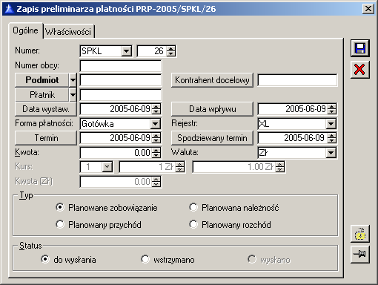Click the Rejestr: label
This screenshot has height=285, width=378.
point(185,123)
